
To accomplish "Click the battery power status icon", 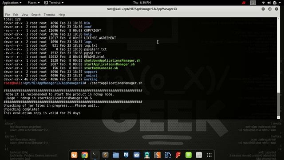I will point(275,3).
